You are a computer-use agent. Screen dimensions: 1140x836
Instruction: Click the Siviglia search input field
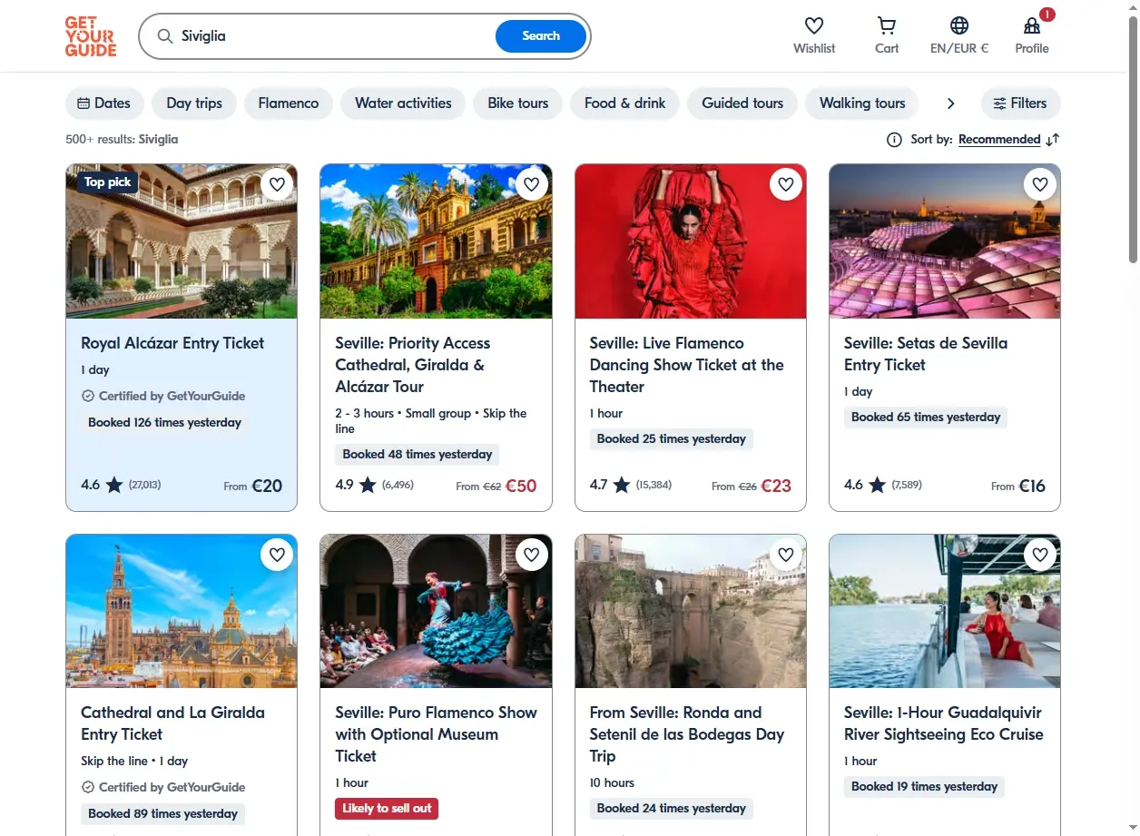pos(336,36)
